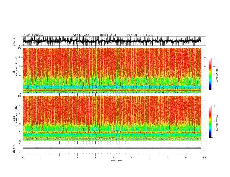
Task: Click tick label "1" on the Time axis
Action: [41, 158]
